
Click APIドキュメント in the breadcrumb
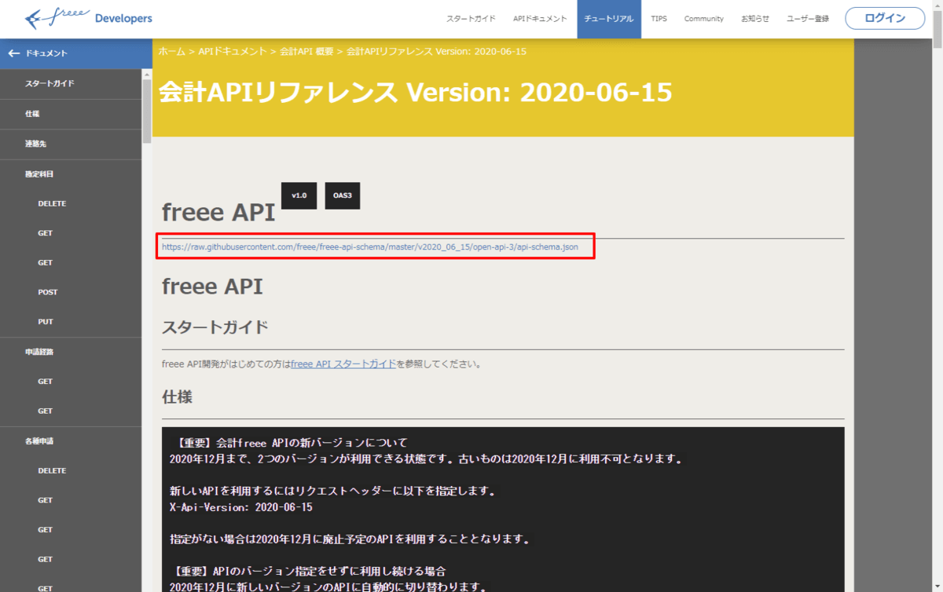[x=232, y=51]
